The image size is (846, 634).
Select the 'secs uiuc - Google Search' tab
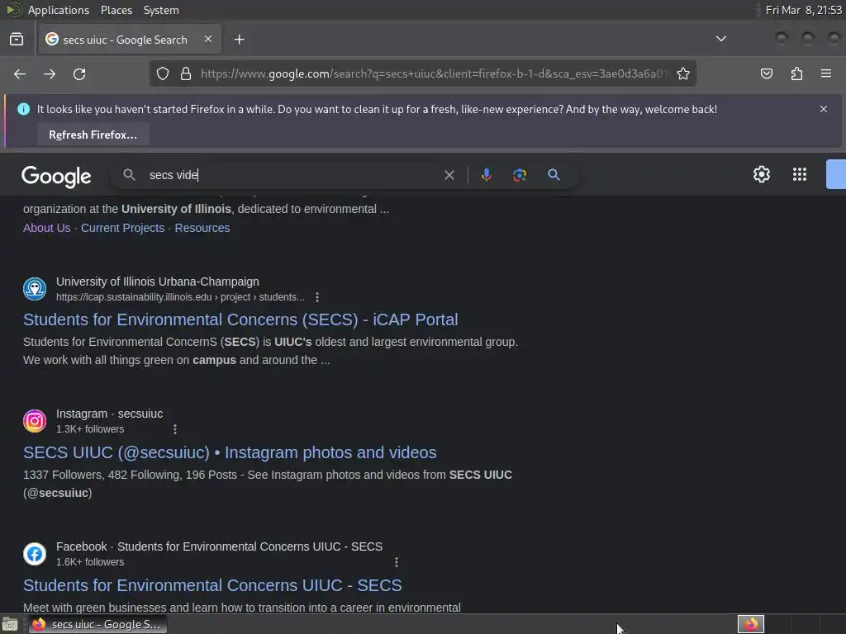(130, 40)
